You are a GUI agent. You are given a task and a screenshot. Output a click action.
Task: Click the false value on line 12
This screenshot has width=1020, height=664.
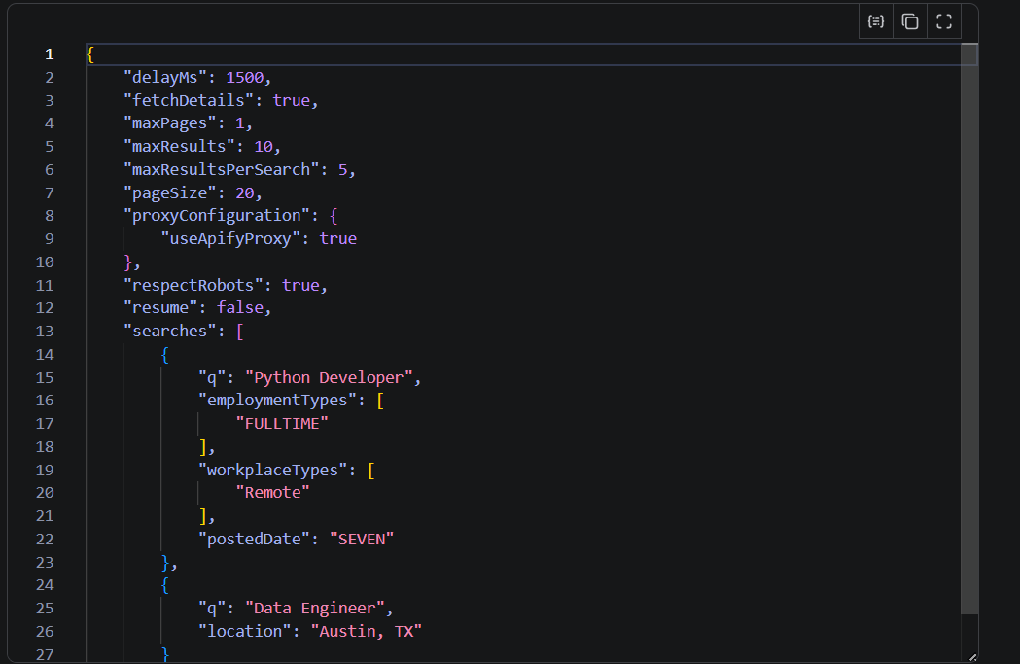pos(240,308)
